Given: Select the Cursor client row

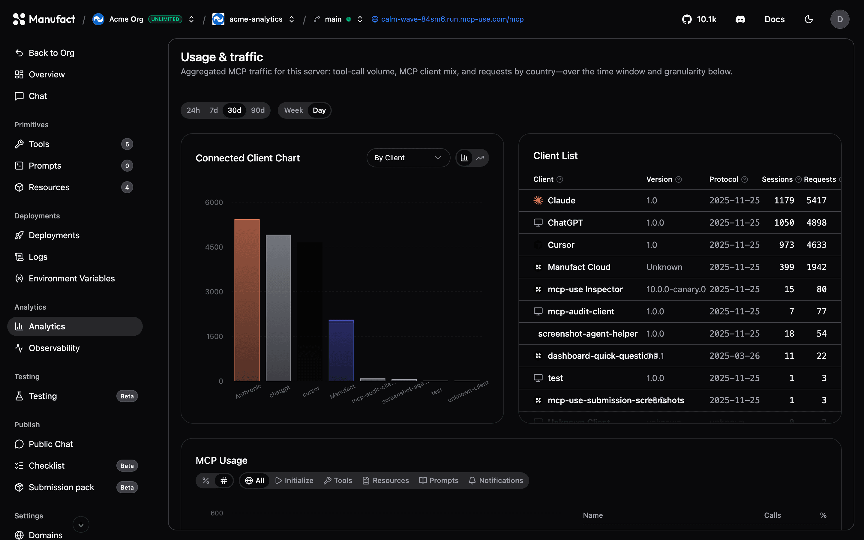Looking at the screenshot, I should coord(680,245).
